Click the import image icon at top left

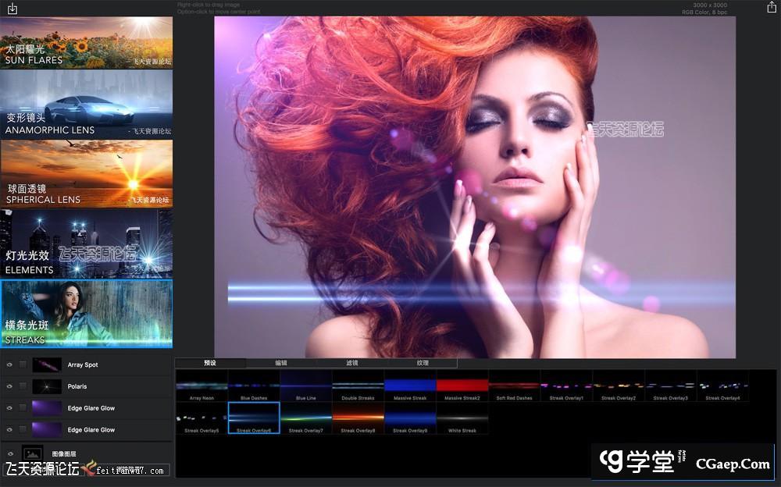pos(12,9)
